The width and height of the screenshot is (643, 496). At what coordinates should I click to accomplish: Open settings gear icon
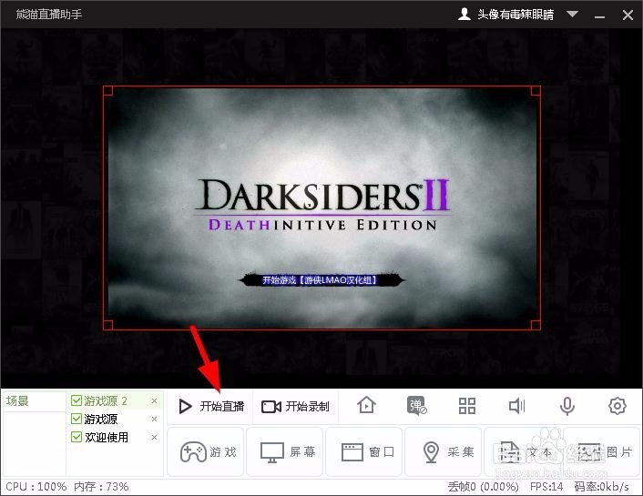point(617,406)
